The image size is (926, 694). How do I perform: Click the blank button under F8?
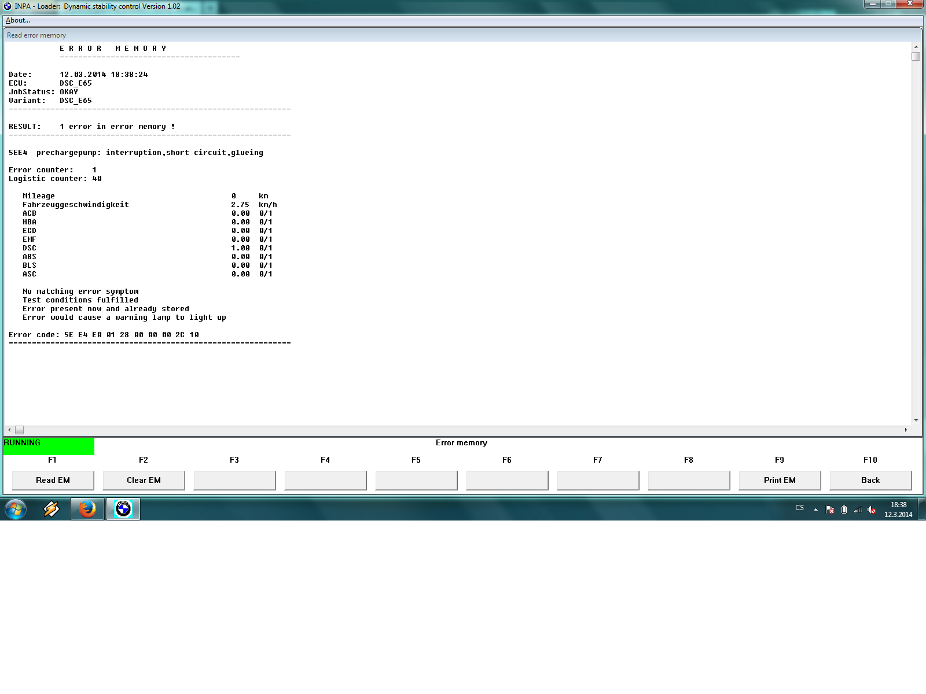689,480
